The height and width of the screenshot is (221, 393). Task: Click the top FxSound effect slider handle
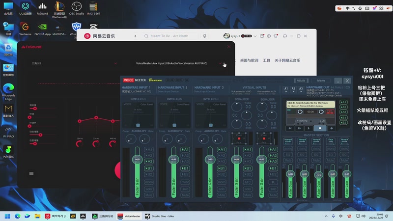[35, 109]
